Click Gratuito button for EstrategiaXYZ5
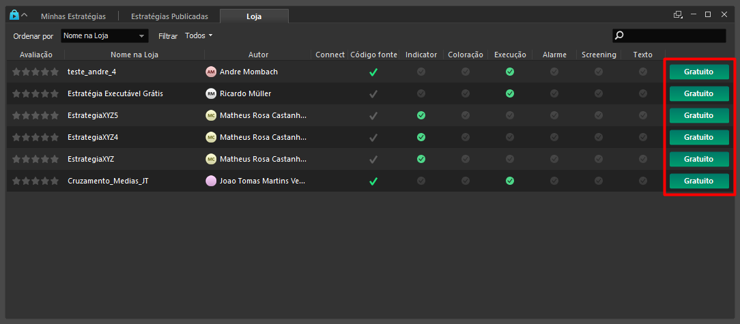The height and width of the screenshot is (324, 740). tap(699, 115)
